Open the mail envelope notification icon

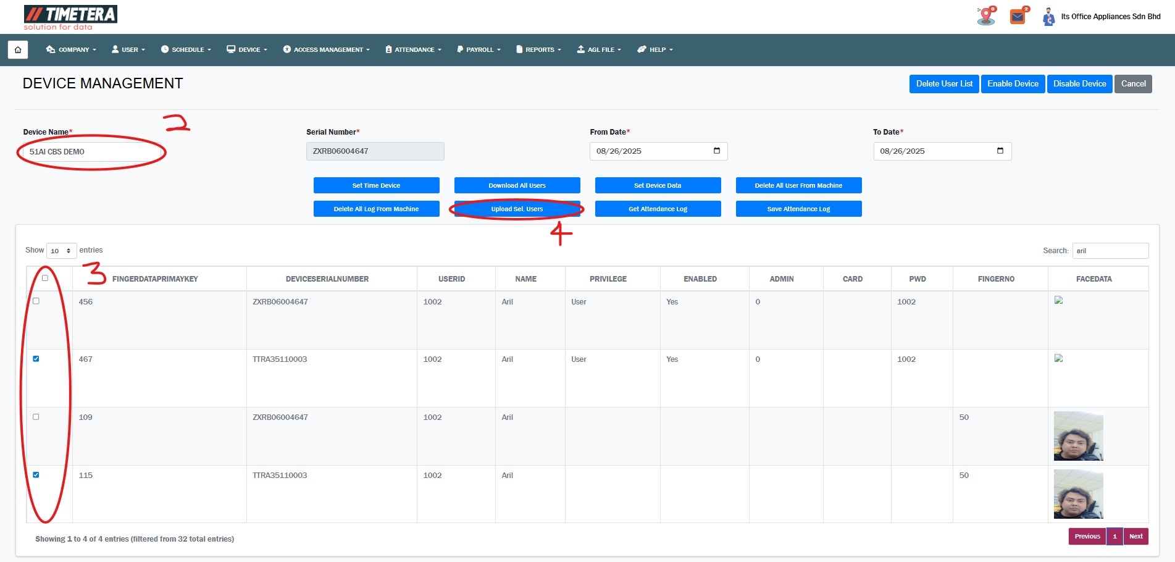tap(1018, 17)
